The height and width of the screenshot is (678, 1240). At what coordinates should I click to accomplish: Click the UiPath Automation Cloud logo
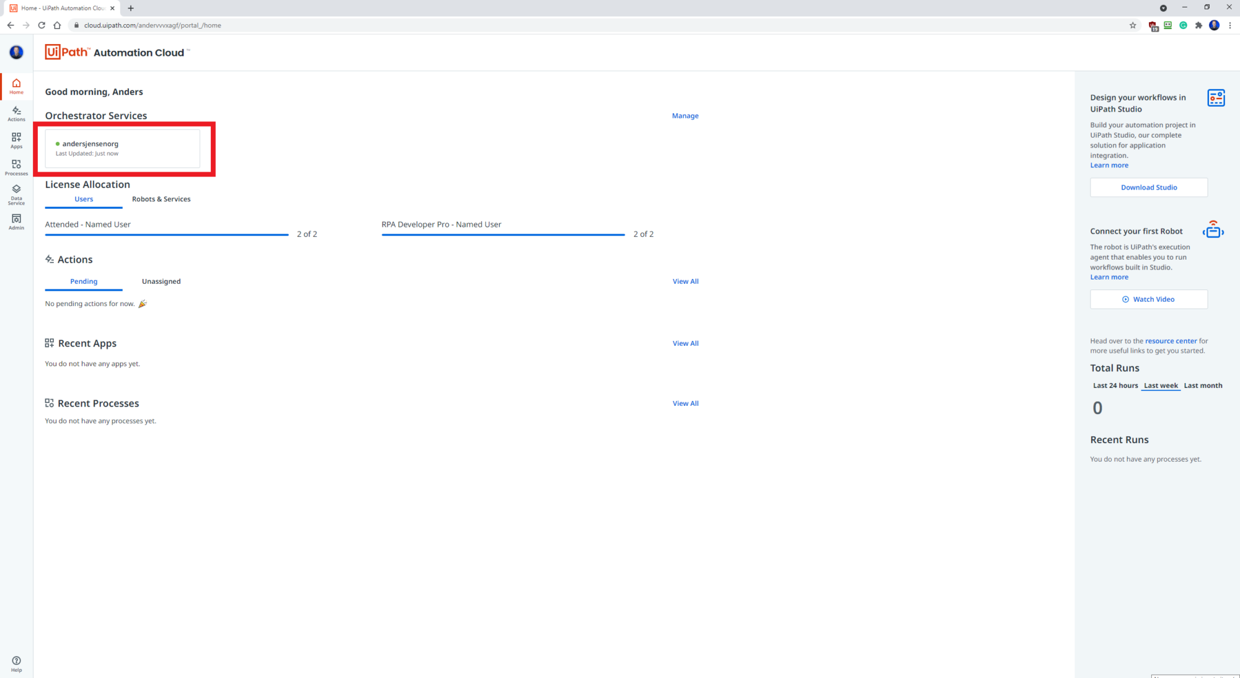click(x=116, y=52)
